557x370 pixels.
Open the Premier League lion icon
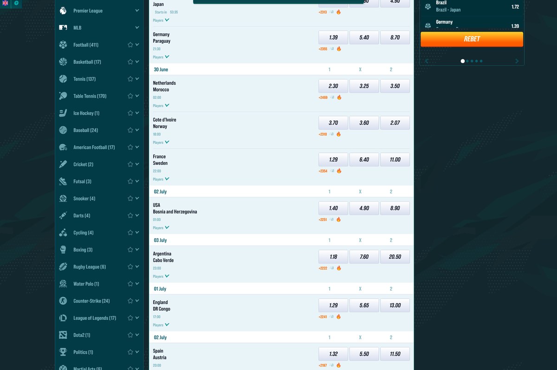pos(63,10)
